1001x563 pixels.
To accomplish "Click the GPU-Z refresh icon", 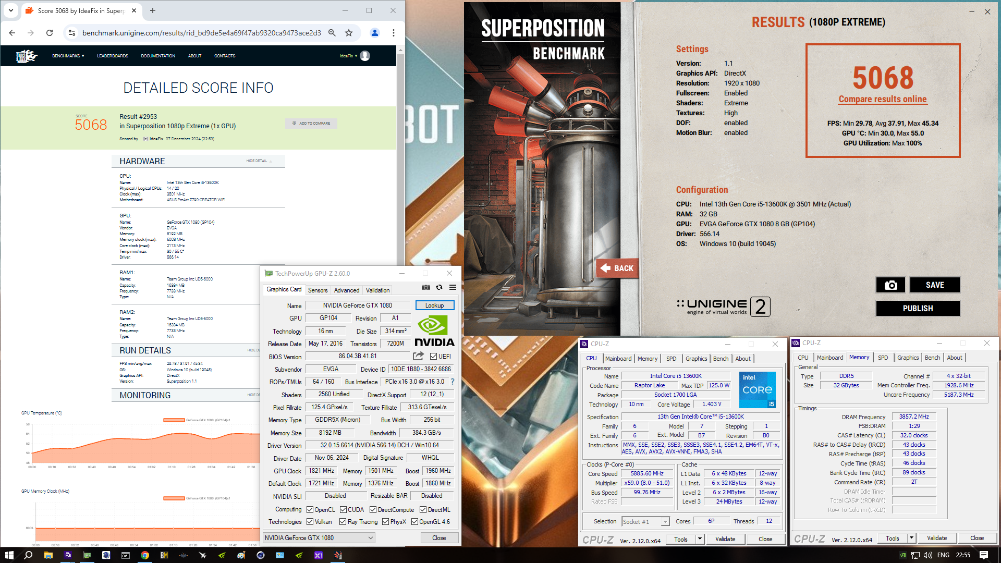I will point(440,287).
